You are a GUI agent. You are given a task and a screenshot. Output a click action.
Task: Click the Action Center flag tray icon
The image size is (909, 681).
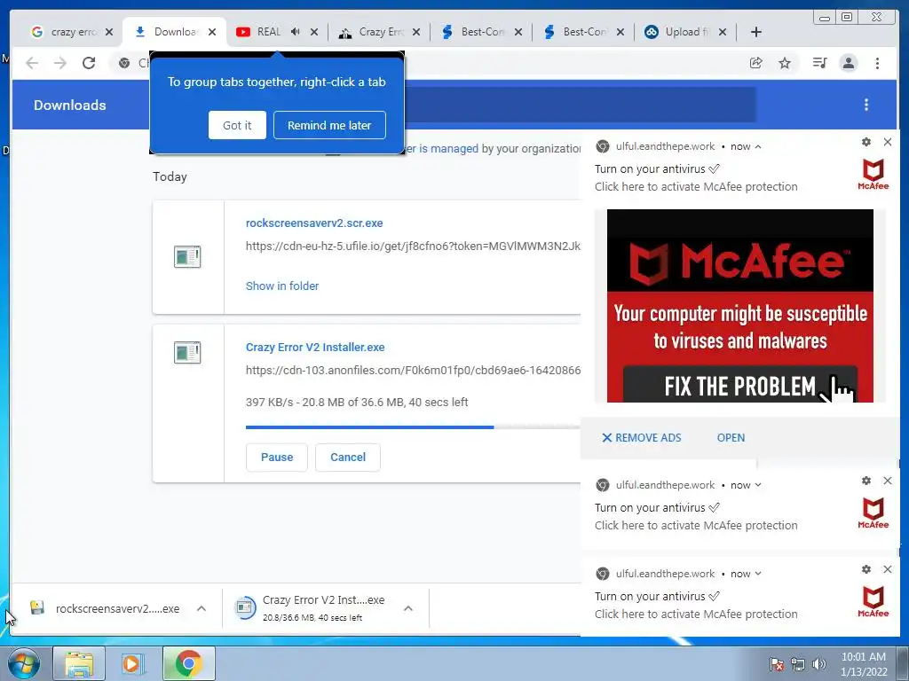[x=776, y=664]
